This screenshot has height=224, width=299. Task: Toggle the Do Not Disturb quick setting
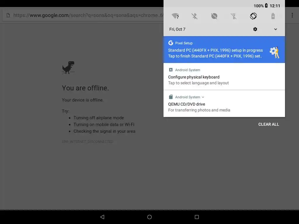point(214,16)
